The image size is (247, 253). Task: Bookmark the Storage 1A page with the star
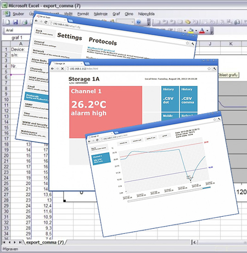click(x=209, y=69)
